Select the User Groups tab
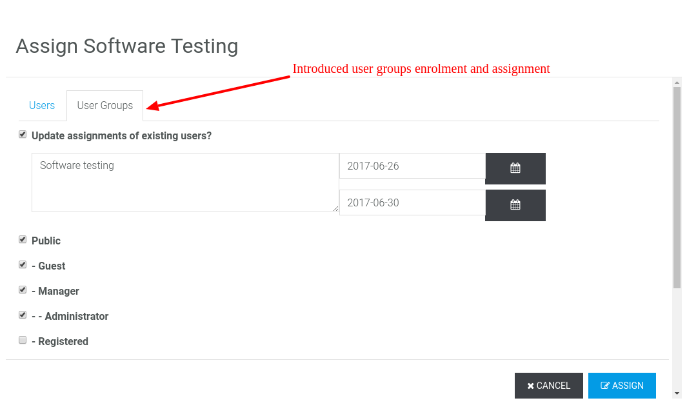The width and height of the screenshot is (687, 405). [x=105, y=106]
